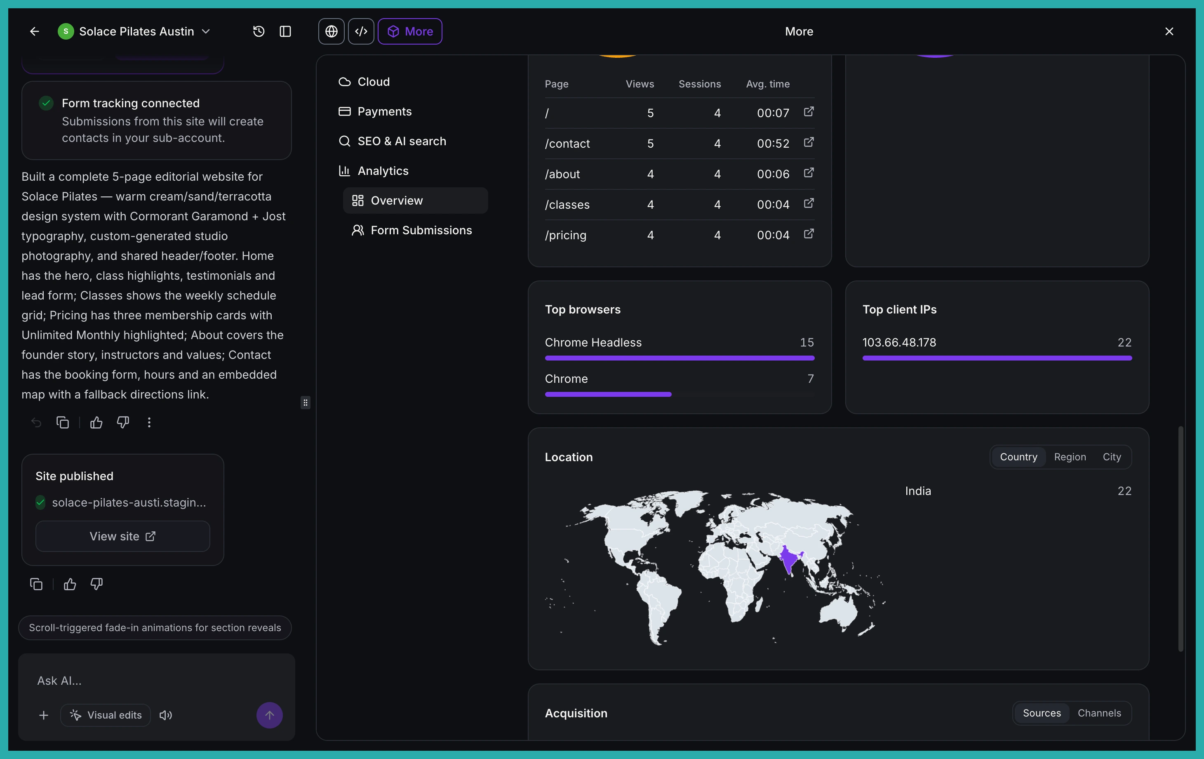Toggle the sidebar panel layout icon

tap(285, 31)
